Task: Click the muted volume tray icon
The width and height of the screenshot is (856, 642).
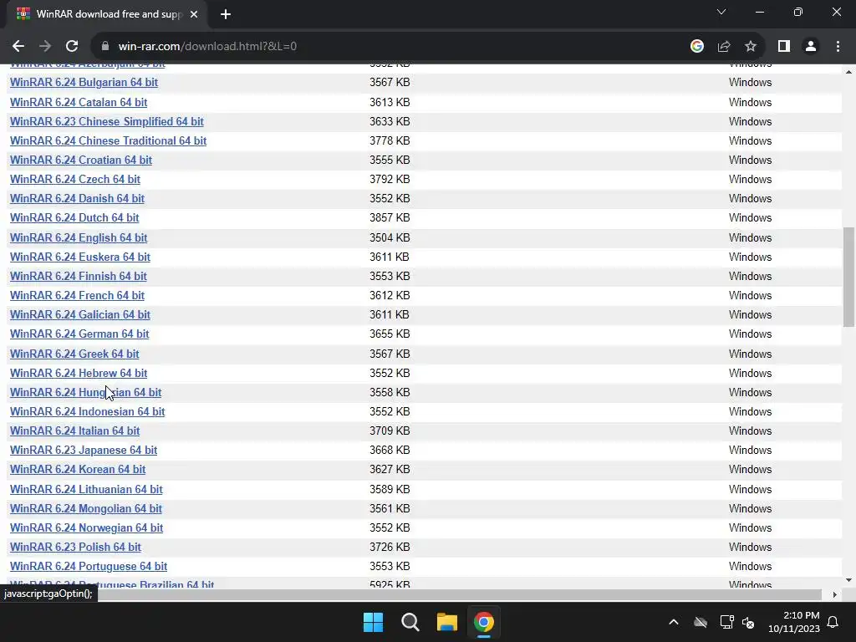Action: 748,622
